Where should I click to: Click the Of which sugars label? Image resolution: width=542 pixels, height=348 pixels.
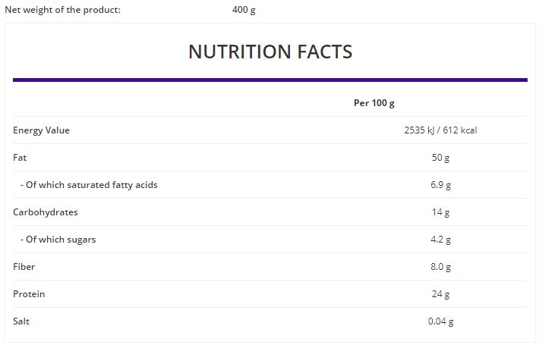(58, 240)
